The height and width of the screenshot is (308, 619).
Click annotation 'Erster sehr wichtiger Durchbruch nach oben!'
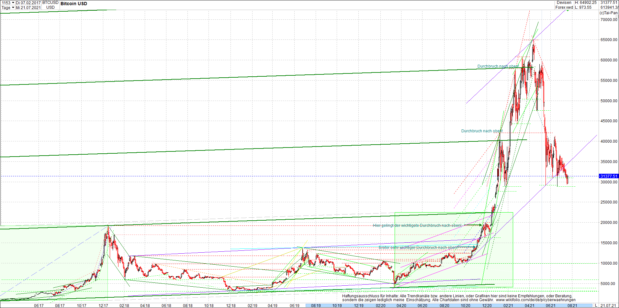[x=418, y=247]
